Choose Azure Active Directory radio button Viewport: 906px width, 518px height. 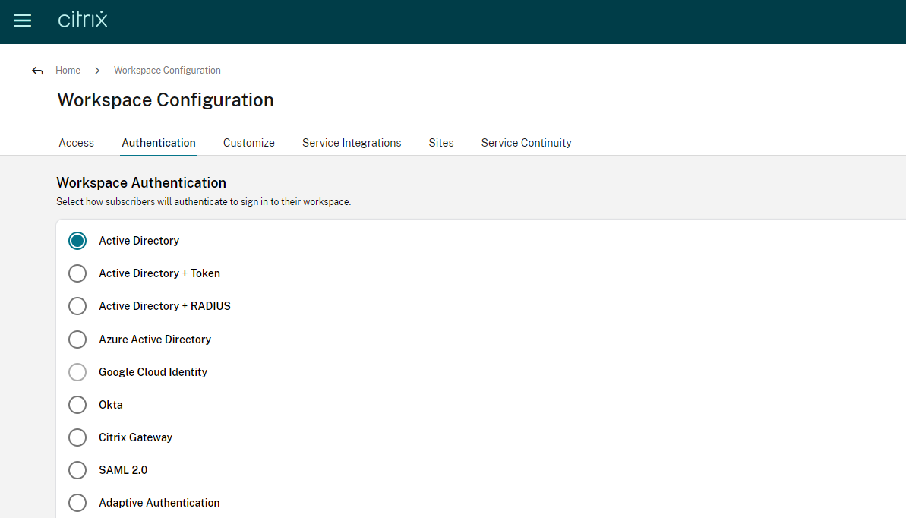coord(77,340)
